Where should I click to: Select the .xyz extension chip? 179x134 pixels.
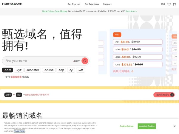18,70
